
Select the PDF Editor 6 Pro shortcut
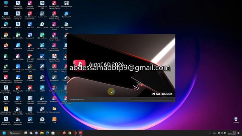[x=18, y=36]
